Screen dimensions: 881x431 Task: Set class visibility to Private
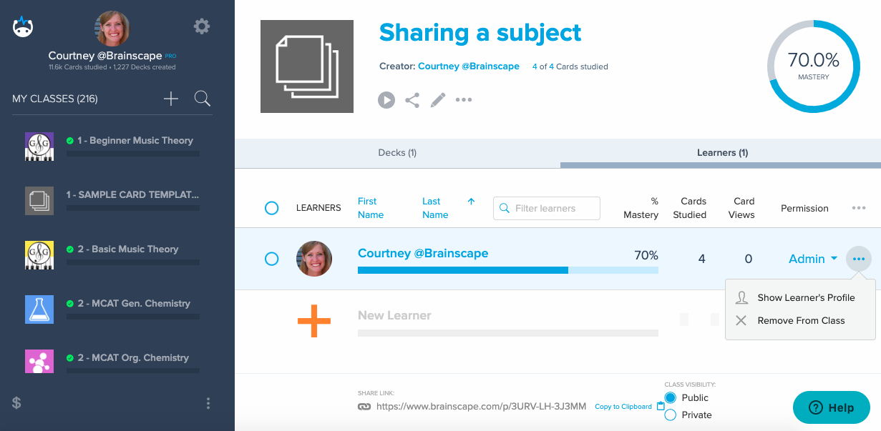[671, 415]
